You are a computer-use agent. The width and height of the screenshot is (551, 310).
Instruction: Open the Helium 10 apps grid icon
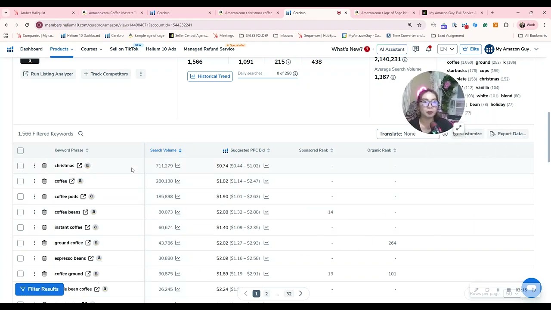10,49
